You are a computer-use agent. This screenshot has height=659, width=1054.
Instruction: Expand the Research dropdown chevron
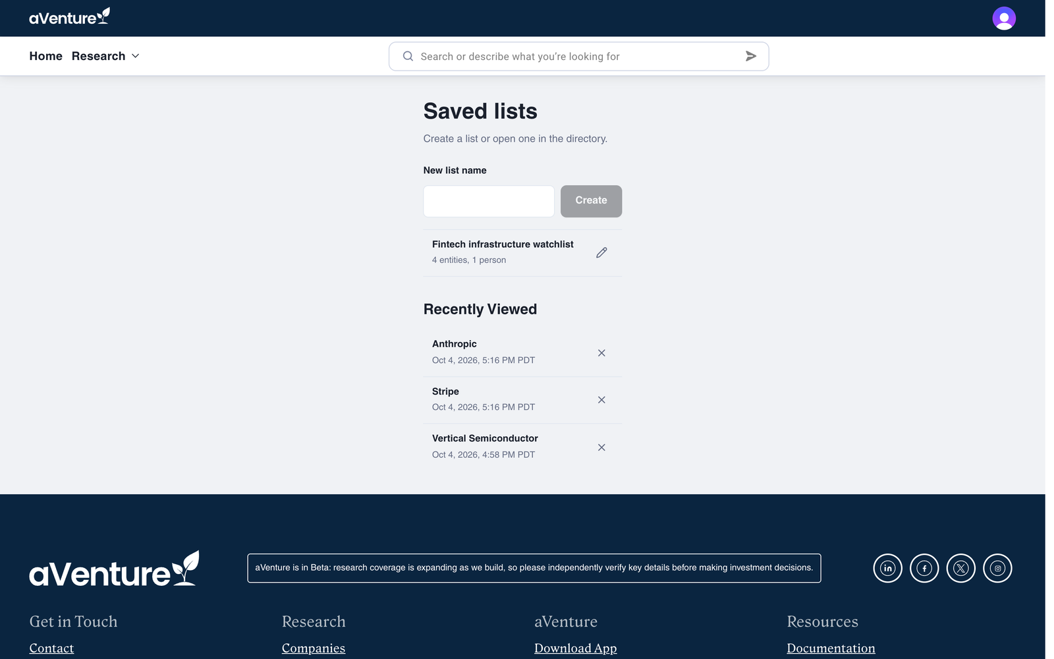(x=136, y=56)
